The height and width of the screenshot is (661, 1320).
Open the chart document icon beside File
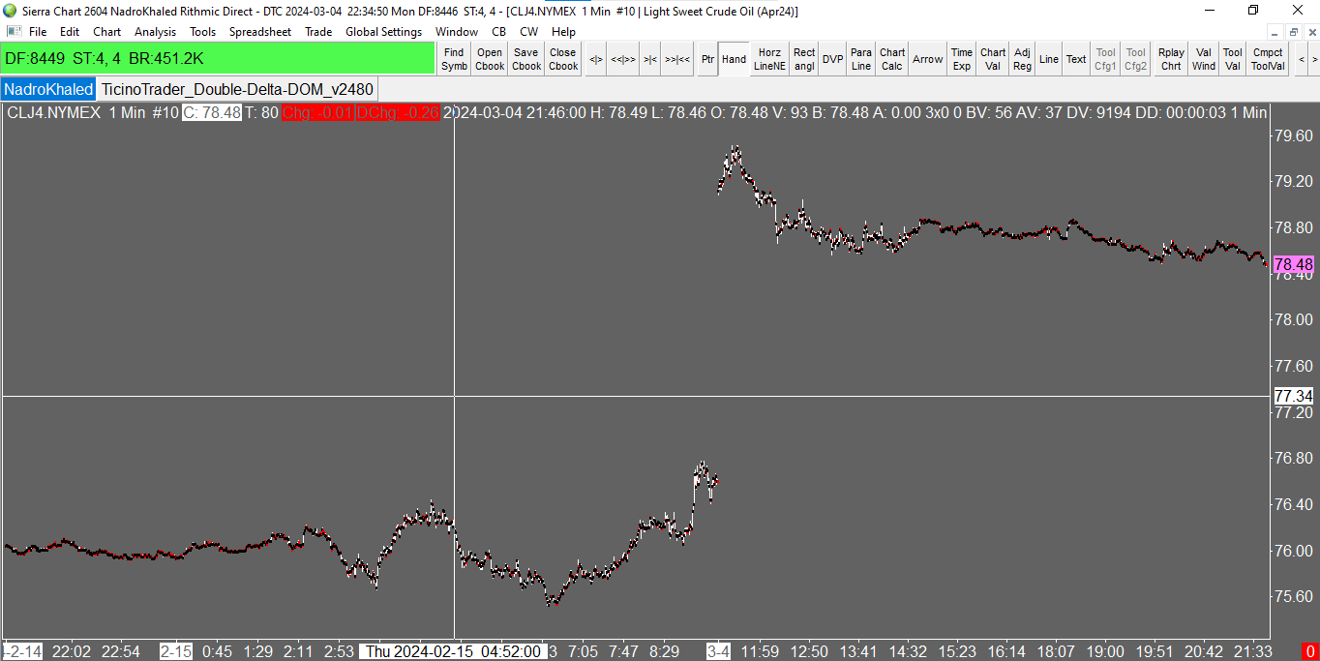13,32
